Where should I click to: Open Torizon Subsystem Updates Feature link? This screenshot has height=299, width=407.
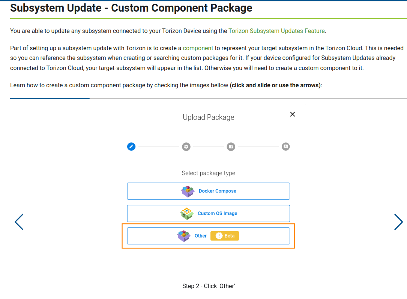point(276,31)
